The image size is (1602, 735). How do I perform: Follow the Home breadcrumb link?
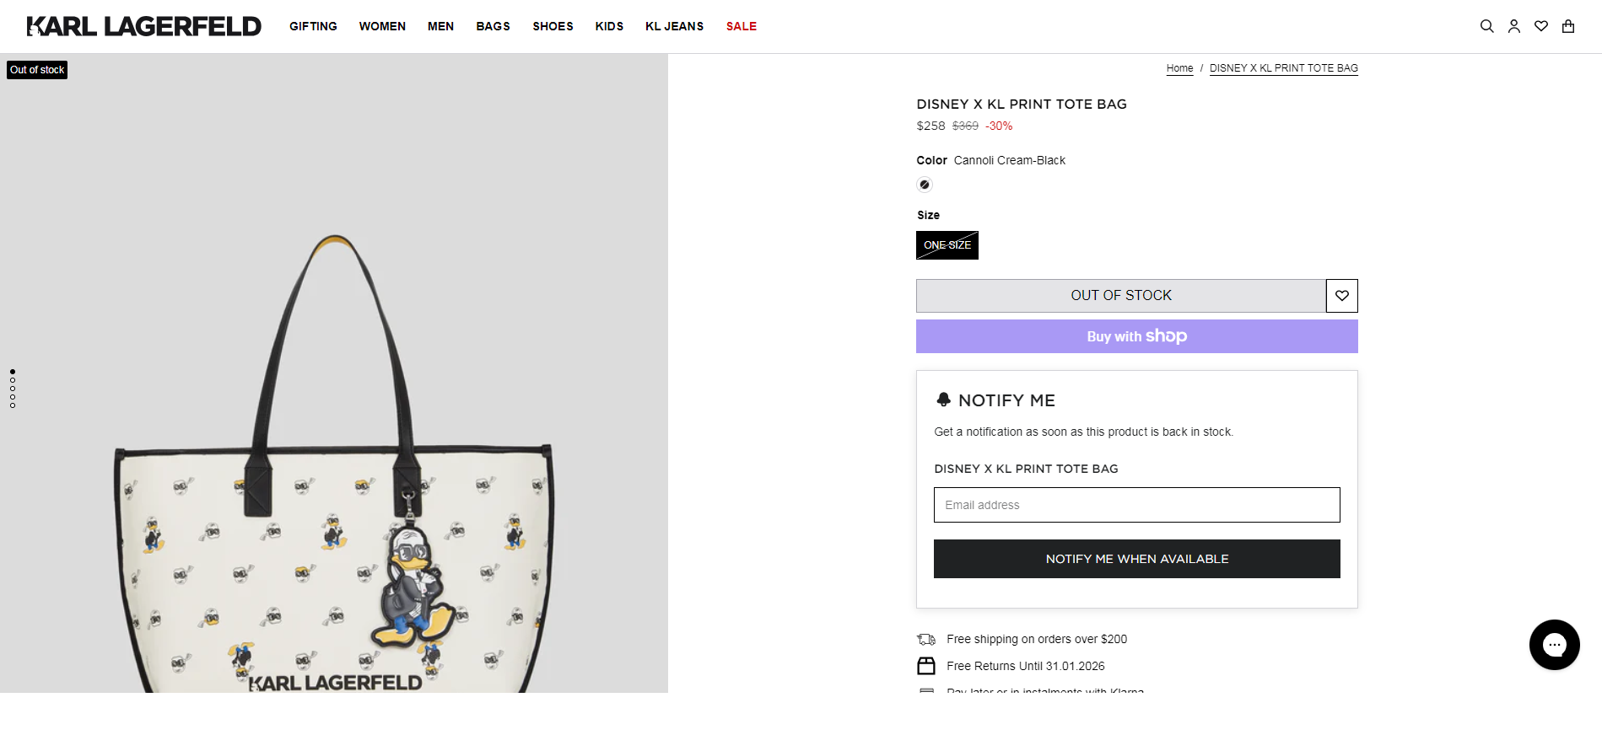tap(1179, 68)
